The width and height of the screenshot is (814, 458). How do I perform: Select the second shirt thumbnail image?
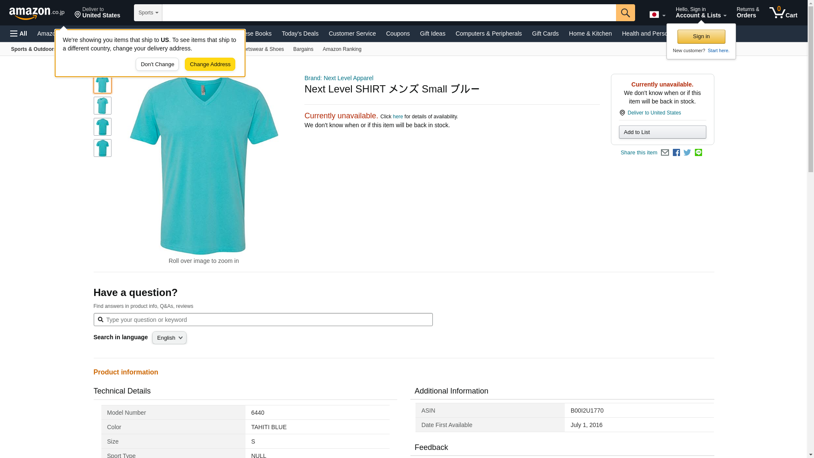click(x=102, y=106)
